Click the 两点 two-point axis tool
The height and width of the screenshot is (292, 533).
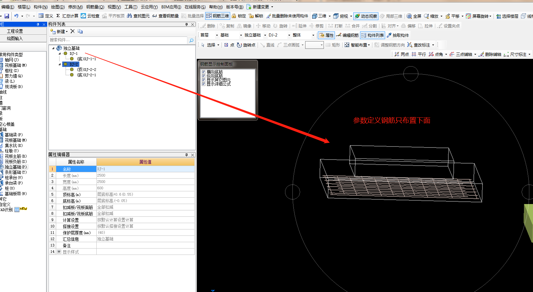tap(402, 54)
